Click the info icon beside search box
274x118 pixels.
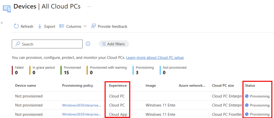[88, 44]
